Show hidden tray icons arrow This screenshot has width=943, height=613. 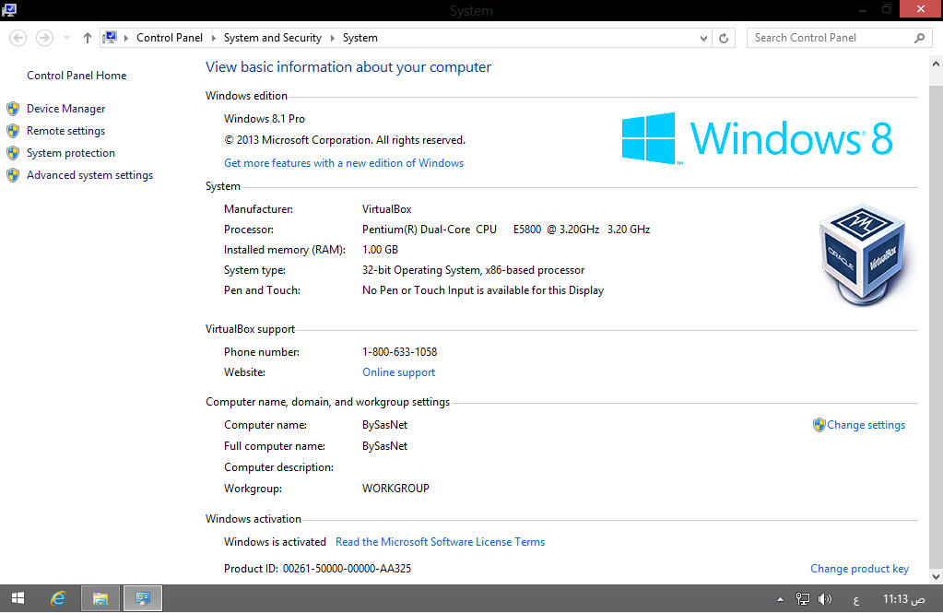click(780, 599)
